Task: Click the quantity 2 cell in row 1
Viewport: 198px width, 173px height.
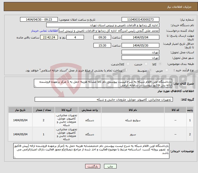Action: click(x=43, y=120)
